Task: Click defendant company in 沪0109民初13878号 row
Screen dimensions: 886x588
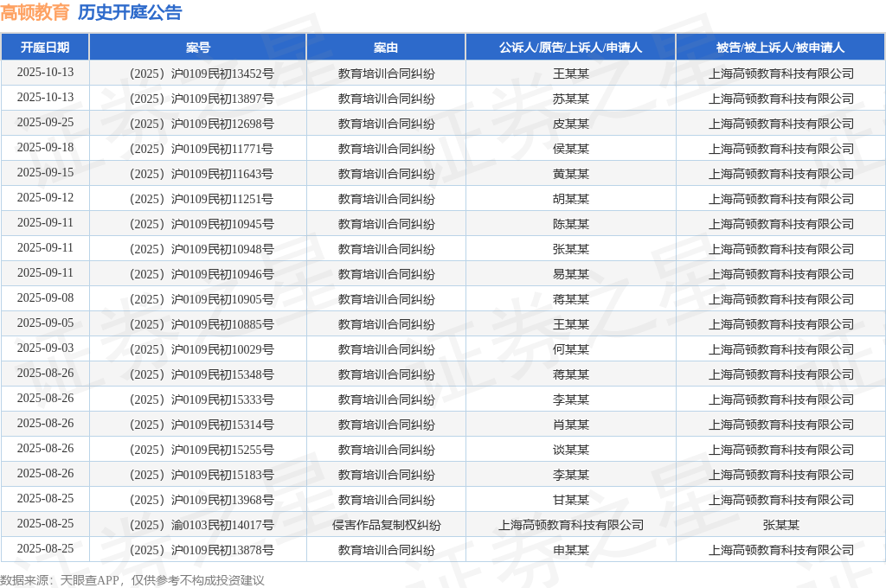Action: pos(781,550)
